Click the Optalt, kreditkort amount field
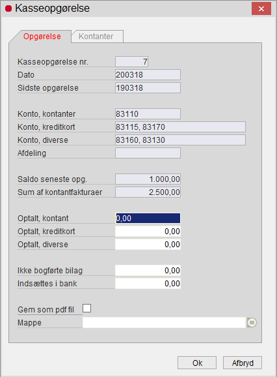 click(x=148, y=232)
